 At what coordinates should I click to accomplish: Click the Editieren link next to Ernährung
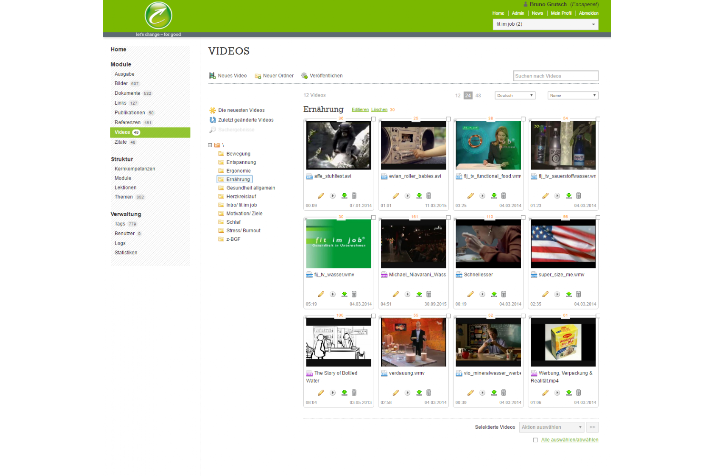click(360, 110)
